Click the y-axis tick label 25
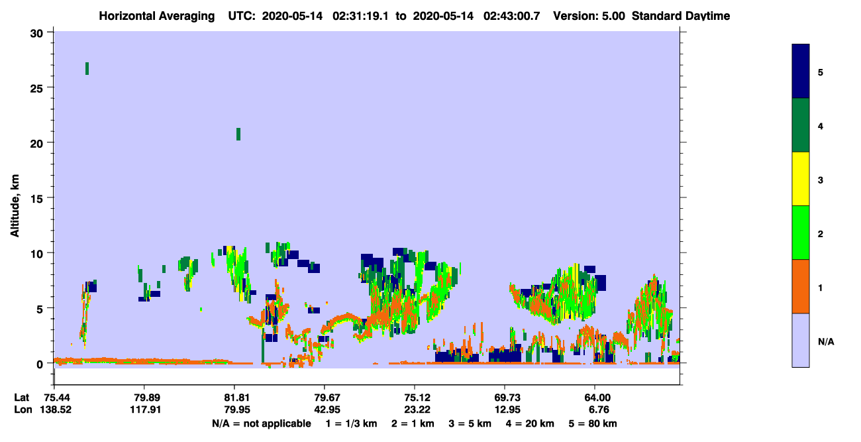 coord(38,87)
